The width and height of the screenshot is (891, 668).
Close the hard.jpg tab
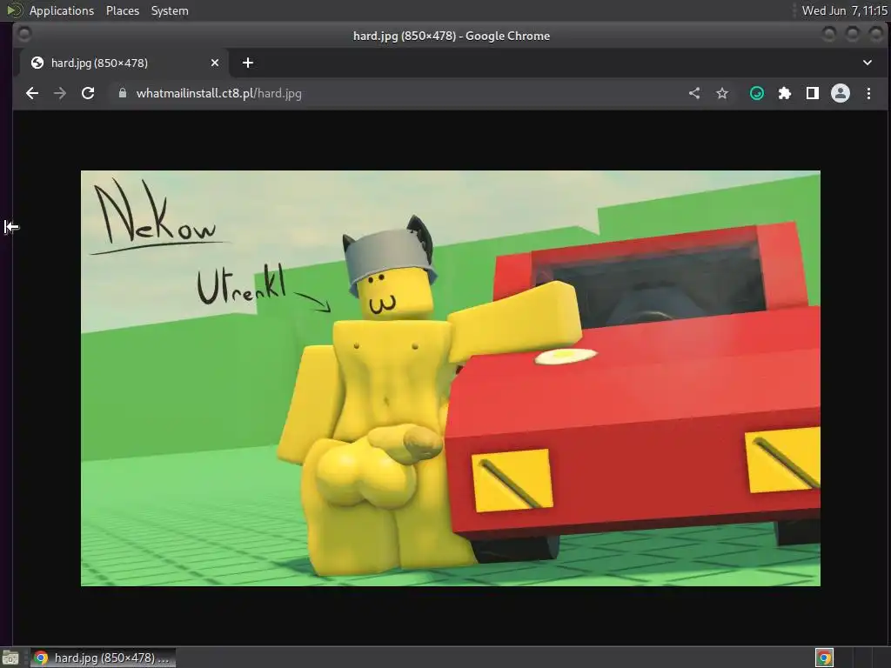pos(215,63)
